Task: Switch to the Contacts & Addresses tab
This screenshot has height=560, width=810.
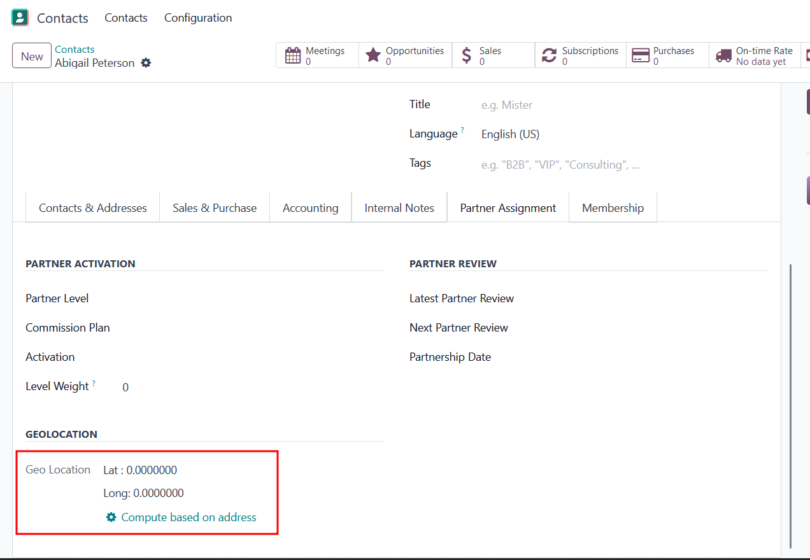Action: 92,208
